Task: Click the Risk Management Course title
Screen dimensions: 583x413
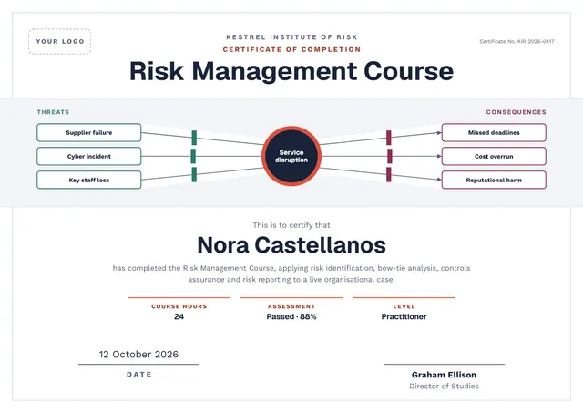Action: tap(291, 71)
